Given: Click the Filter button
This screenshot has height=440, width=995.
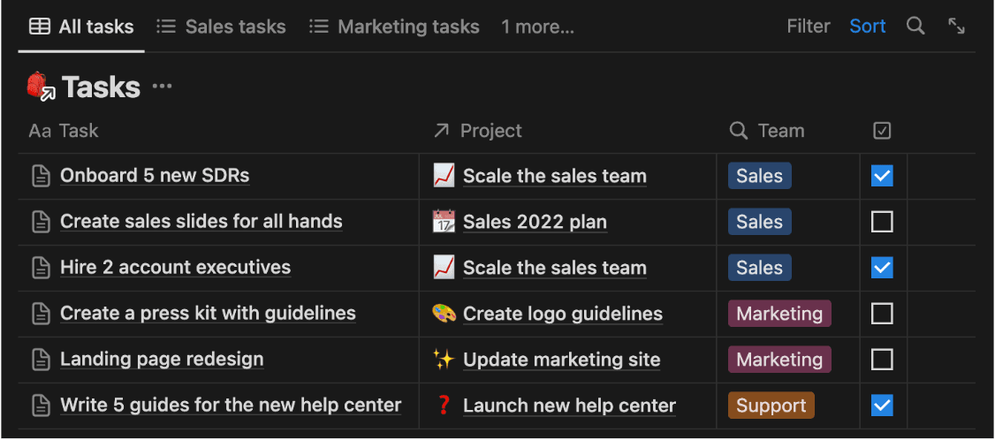Looking at the screenshot, I should 808,27.
